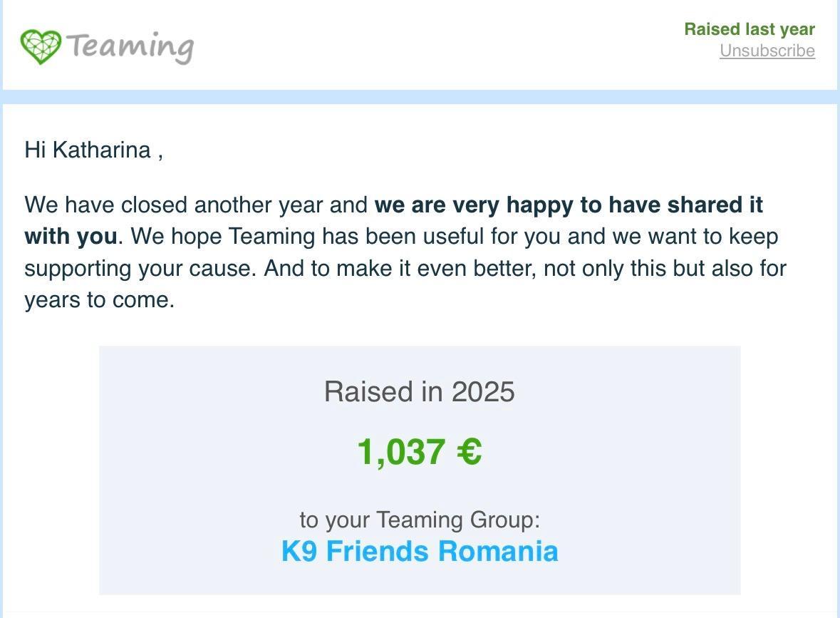840x618 pixels.
Task: Click the Unsubscribe link
Action: [767, 51]
